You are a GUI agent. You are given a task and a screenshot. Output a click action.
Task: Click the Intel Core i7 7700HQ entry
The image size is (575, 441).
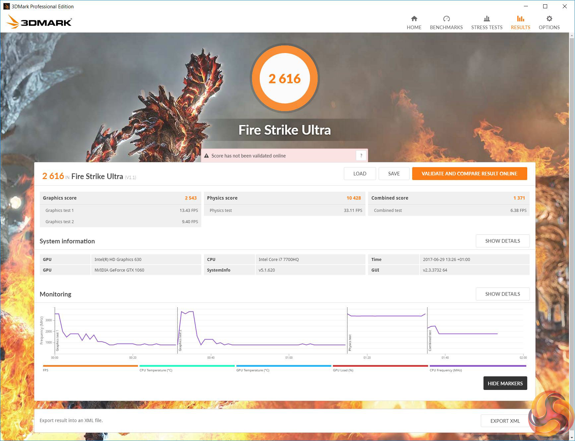pyautogui.click(x=279, y=260)
